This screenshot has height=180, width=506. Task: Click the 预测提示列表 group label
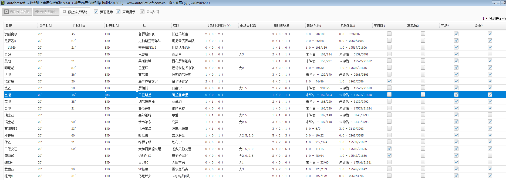click(x=497, y=18)
